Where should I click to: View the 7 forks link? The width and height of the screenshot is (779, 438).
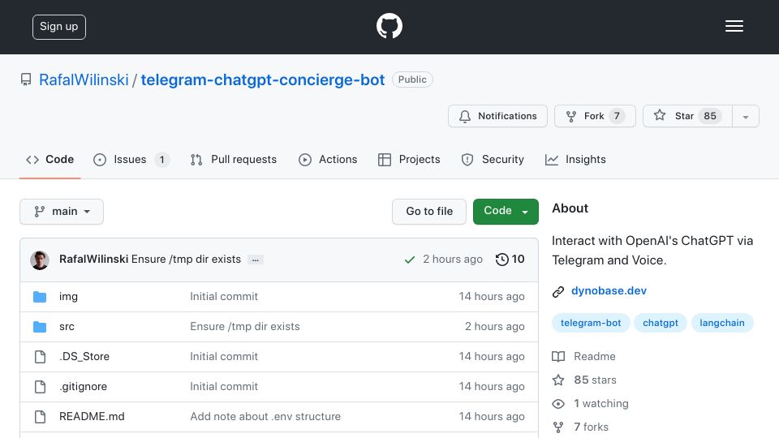pyautogui.click(x=592, y=427)
